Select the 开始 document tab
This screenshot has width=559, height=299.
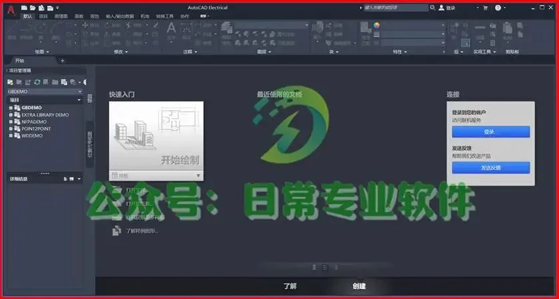19,60
